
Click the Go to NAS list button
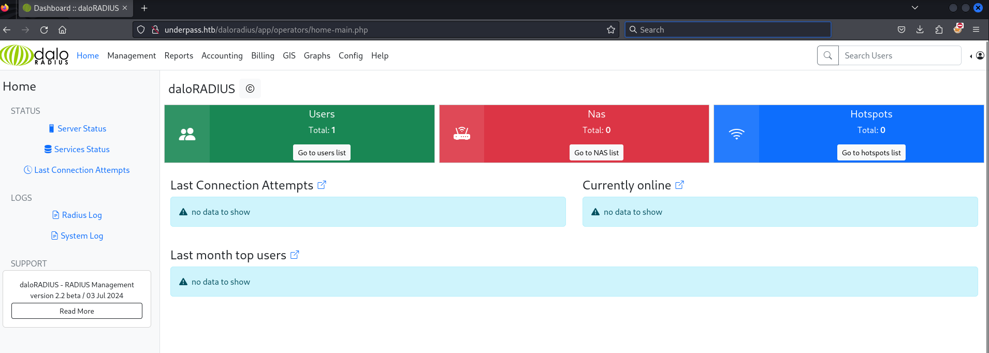[x=597, y=153]
